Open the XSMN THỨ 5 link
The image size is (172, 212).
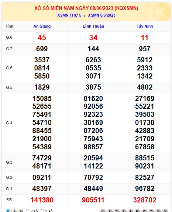point(69,15)
